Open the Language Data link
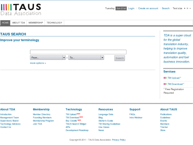193x145 pixels. (106, 114)
